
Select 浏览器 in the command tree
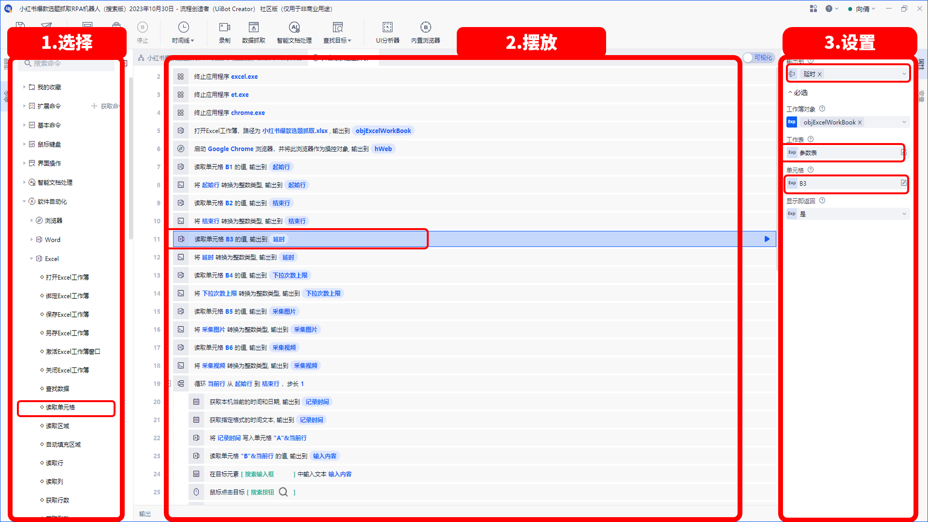(53, 220)
